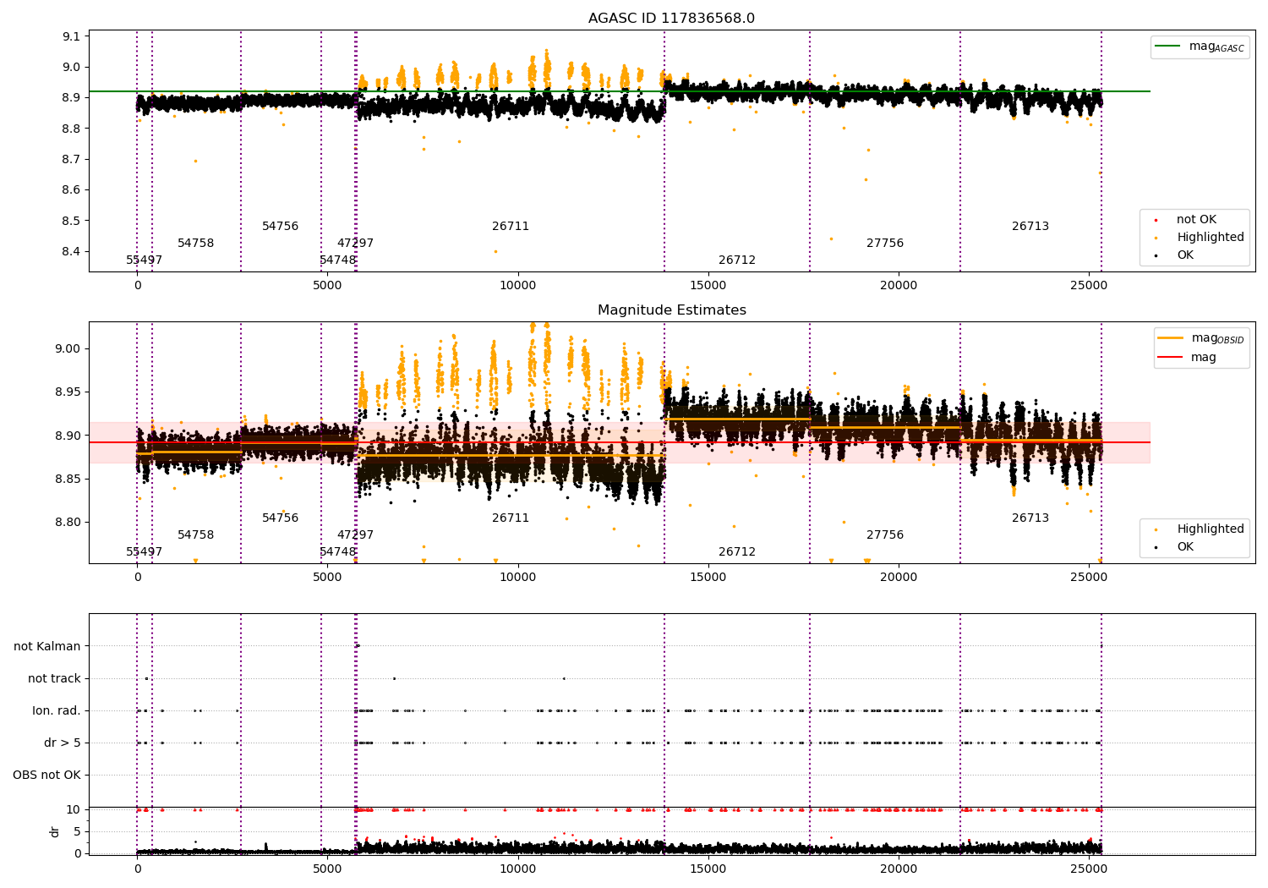Click obsid label 26712 in the top plot

pos(737,260)
